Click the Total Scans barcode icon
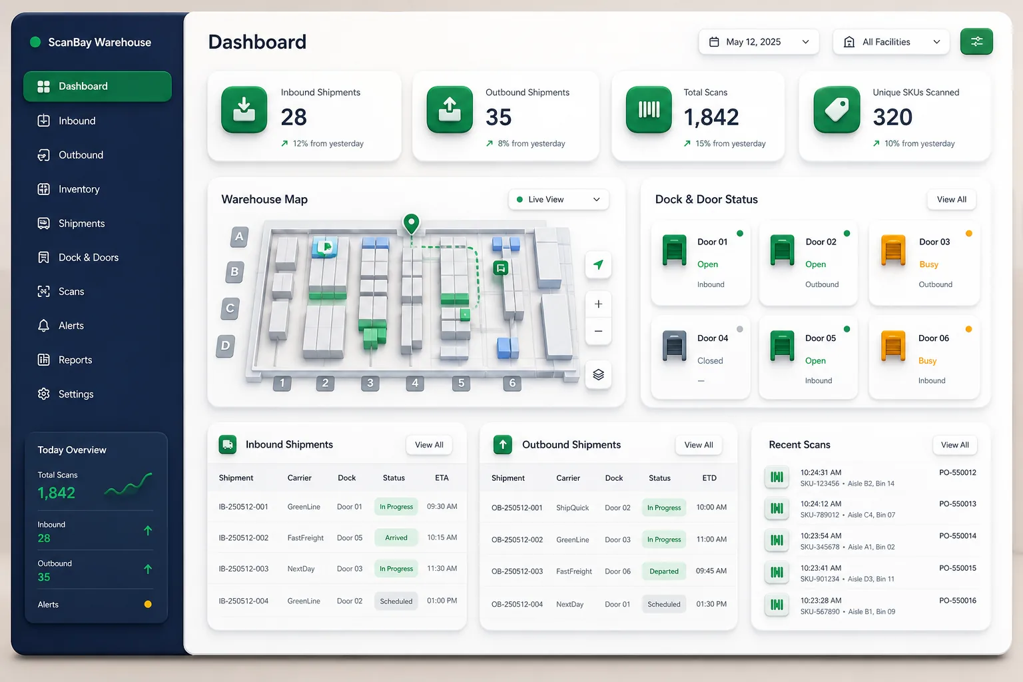 (649, 109)
